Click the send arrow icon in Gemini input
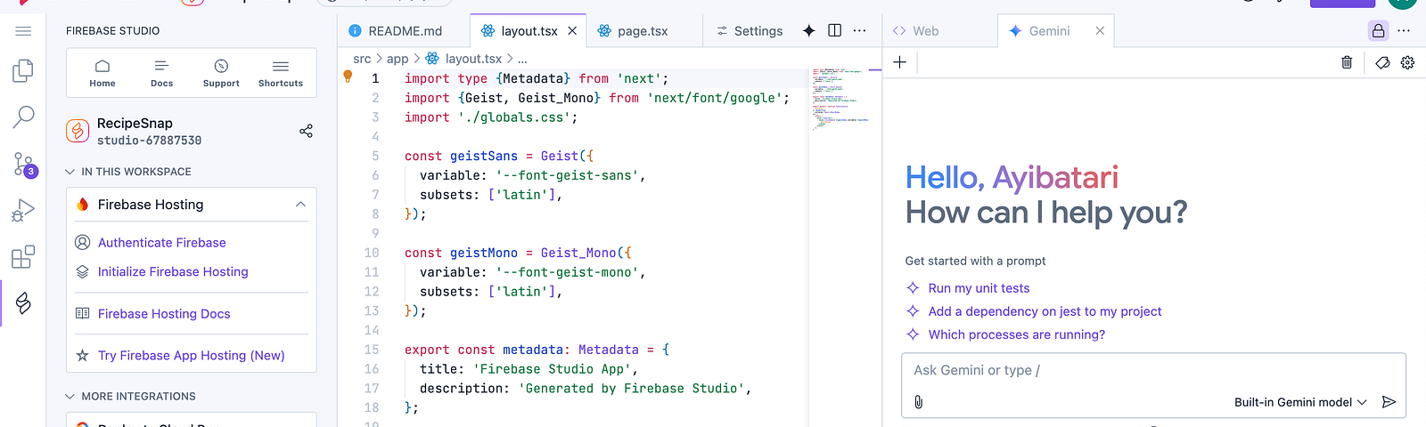 point(1389,402)
